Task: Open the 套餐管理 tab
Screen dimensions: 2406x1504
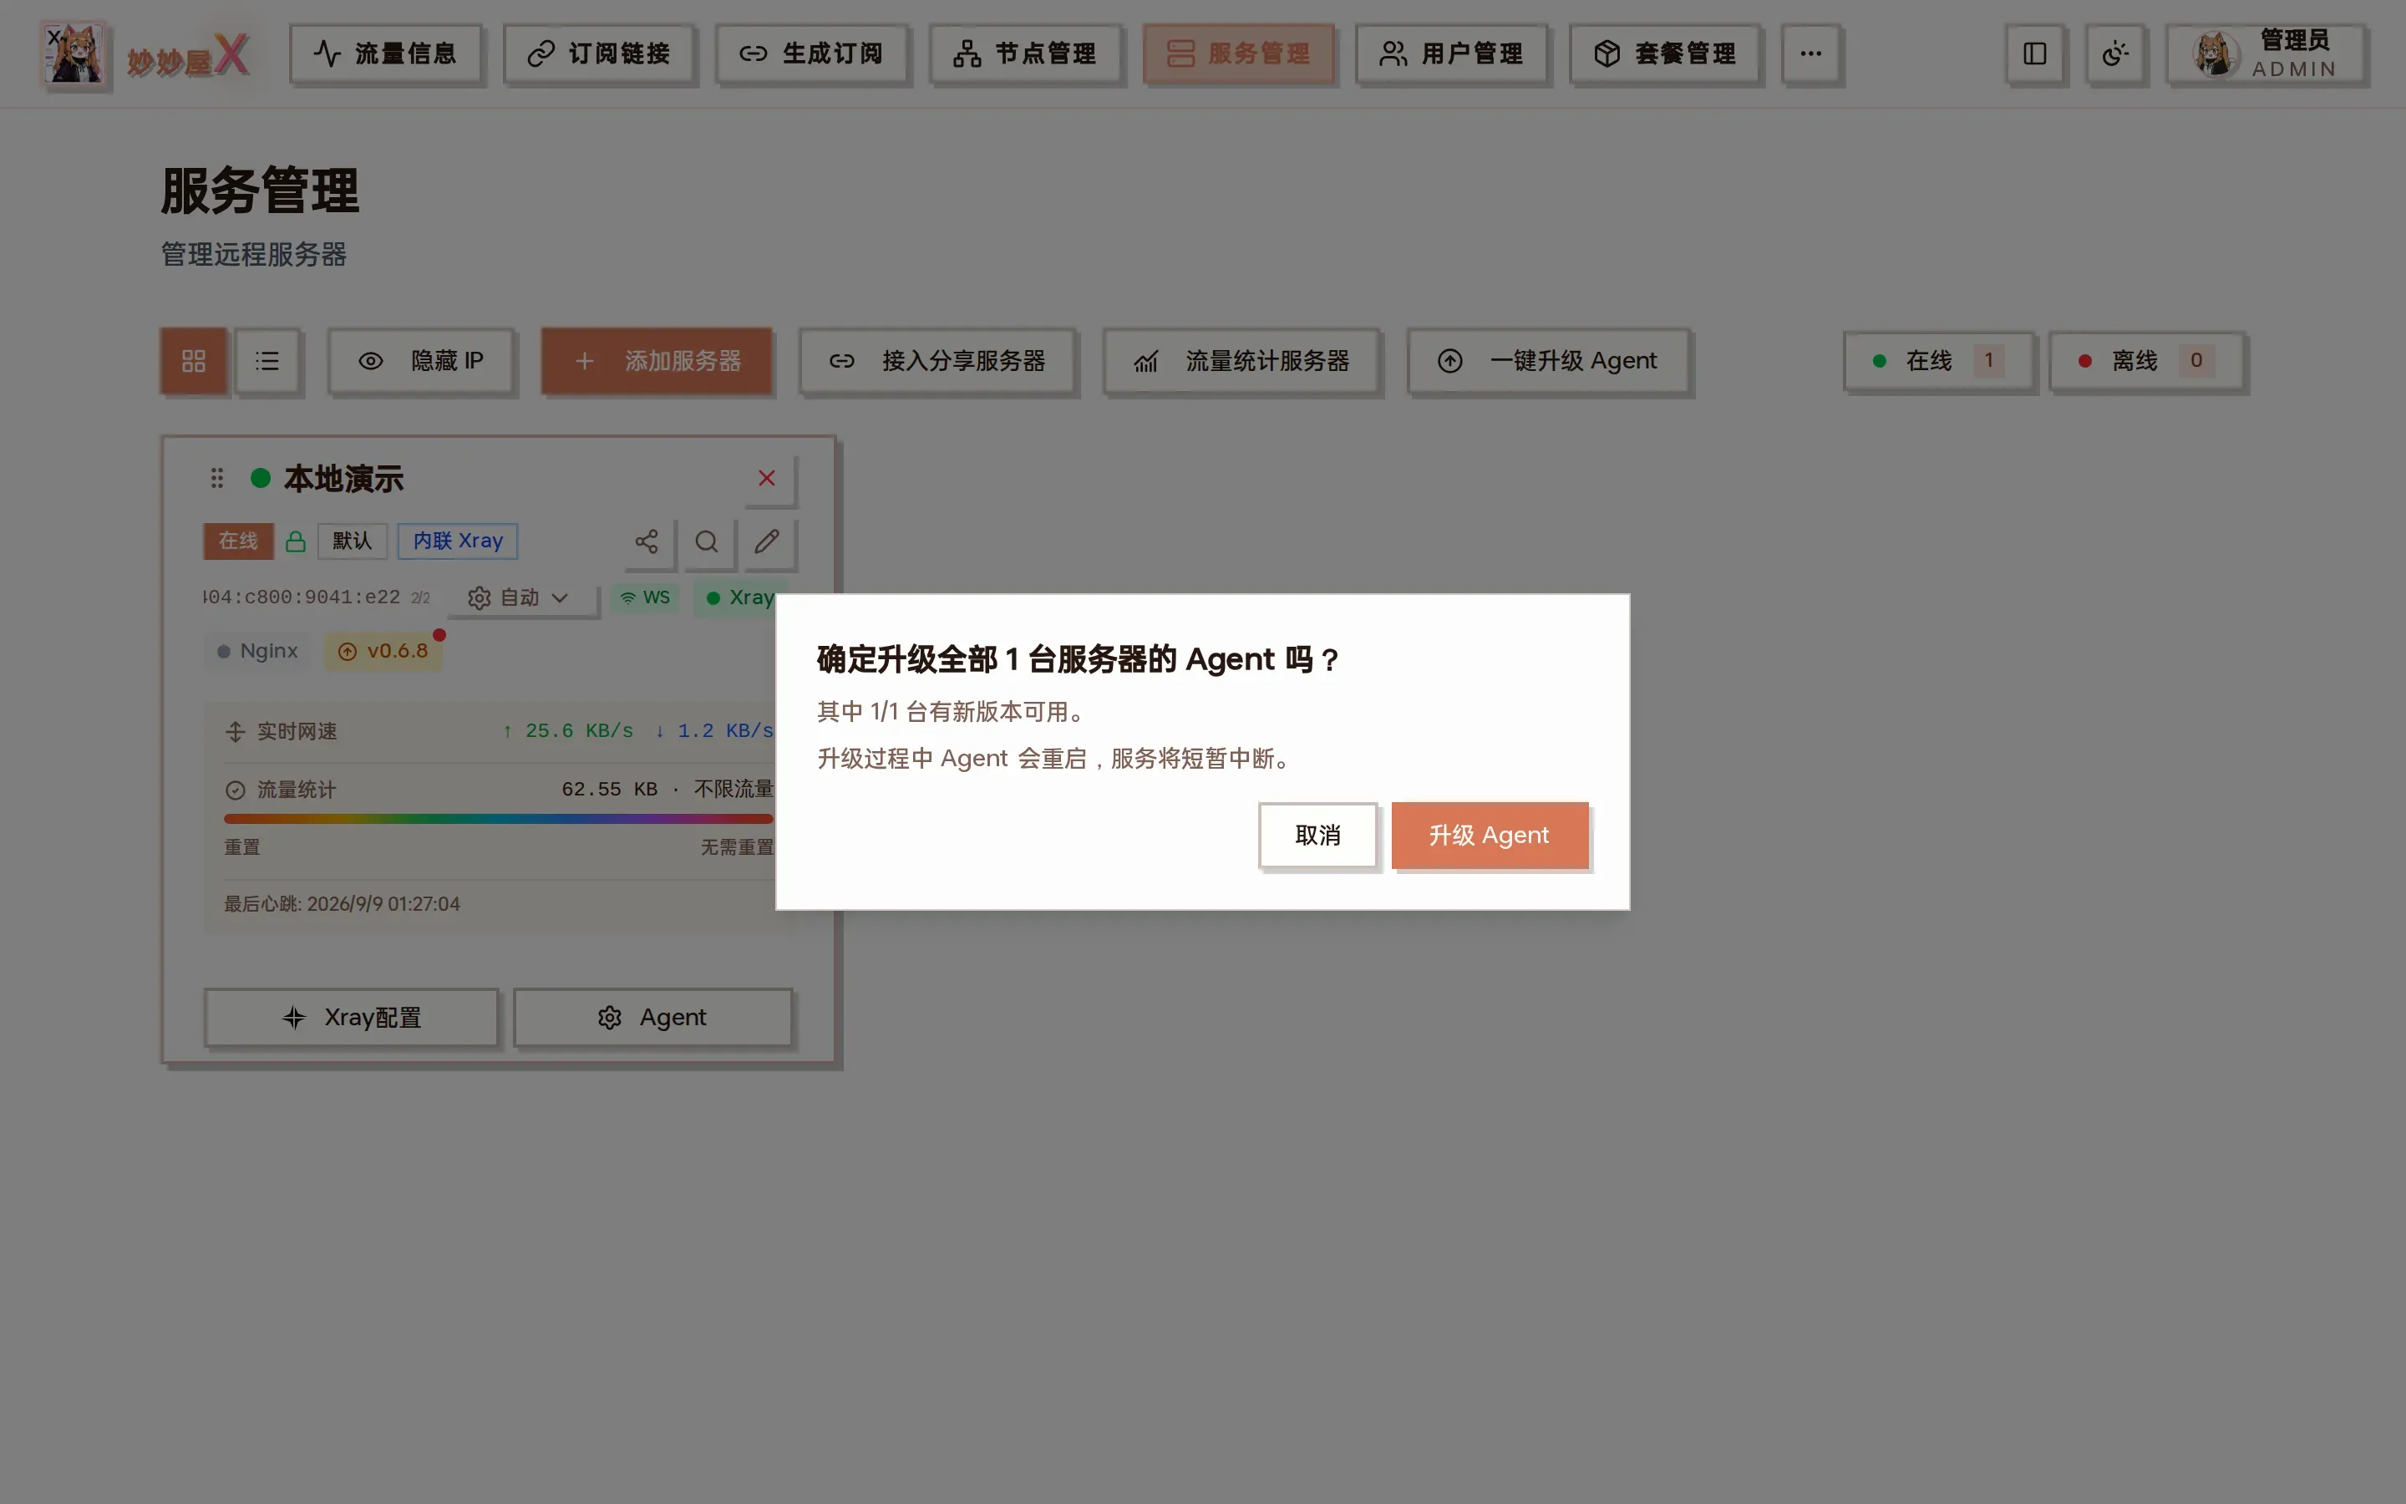Action: (1664, 53)
